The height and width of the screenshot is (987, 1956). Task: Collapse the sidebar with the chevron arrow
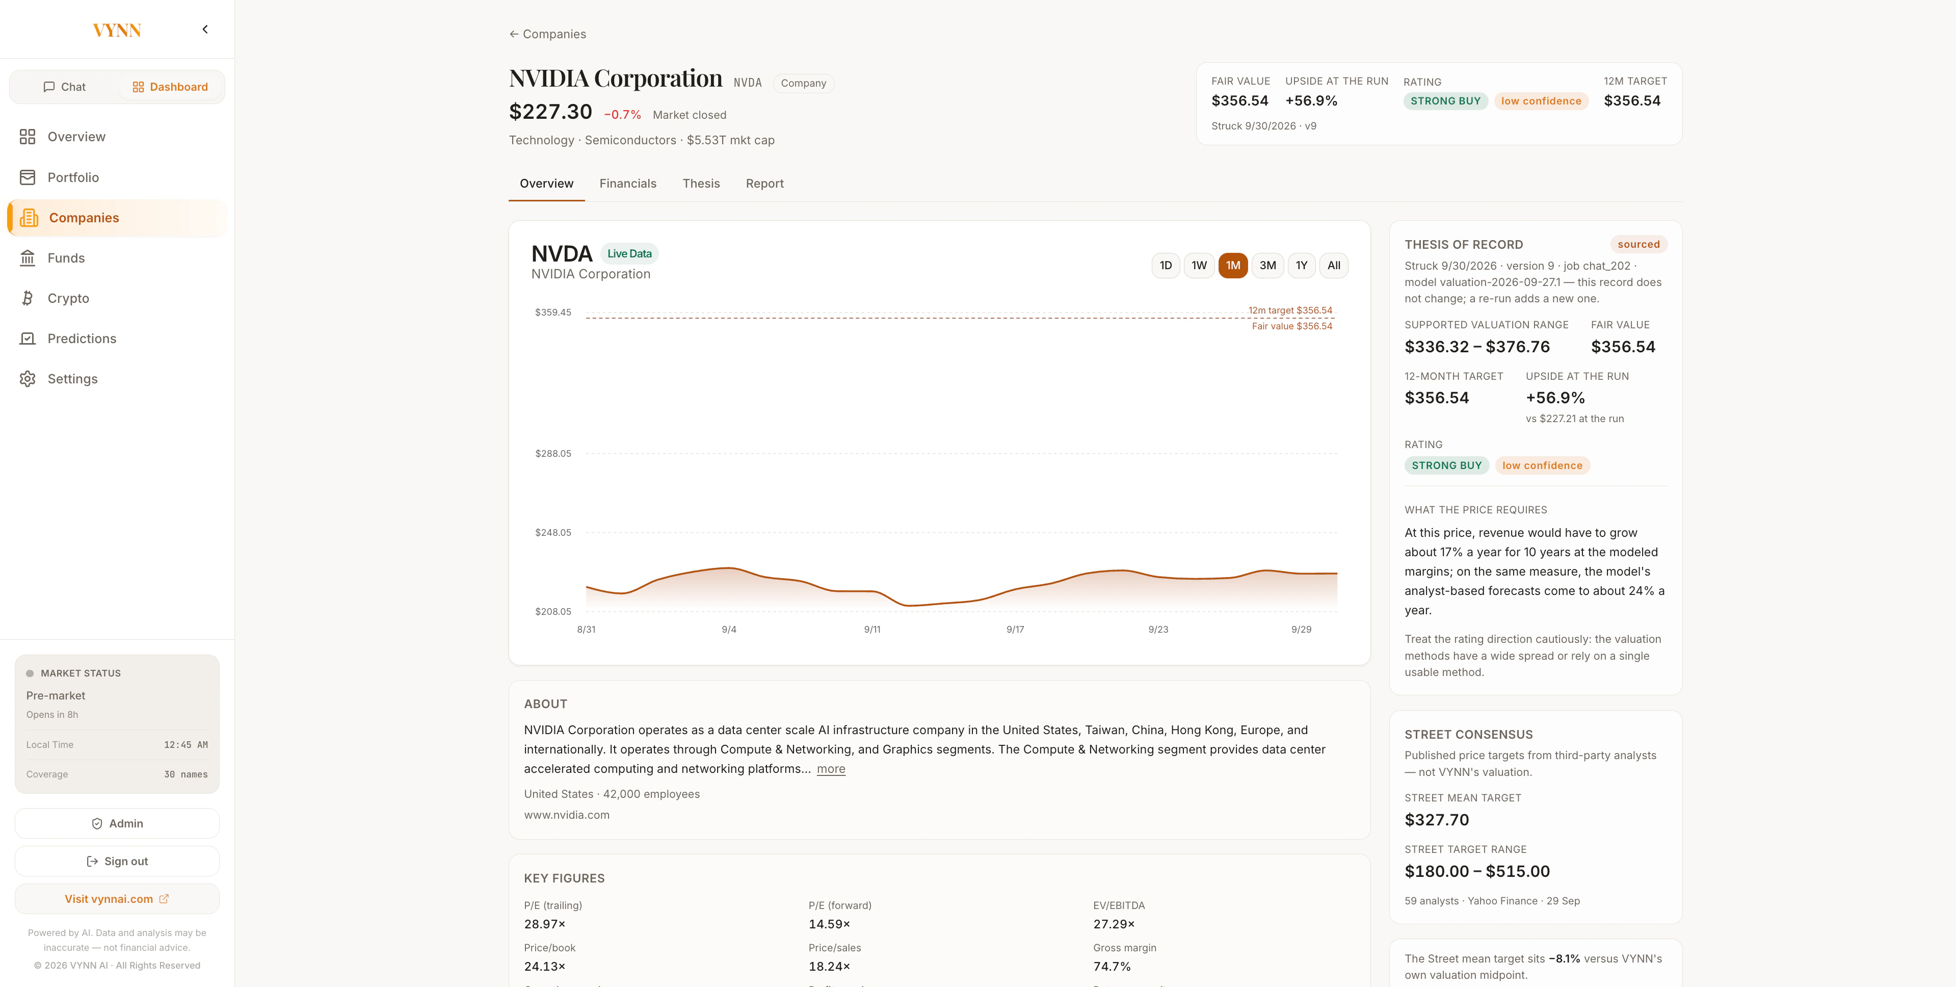[205, 30]
